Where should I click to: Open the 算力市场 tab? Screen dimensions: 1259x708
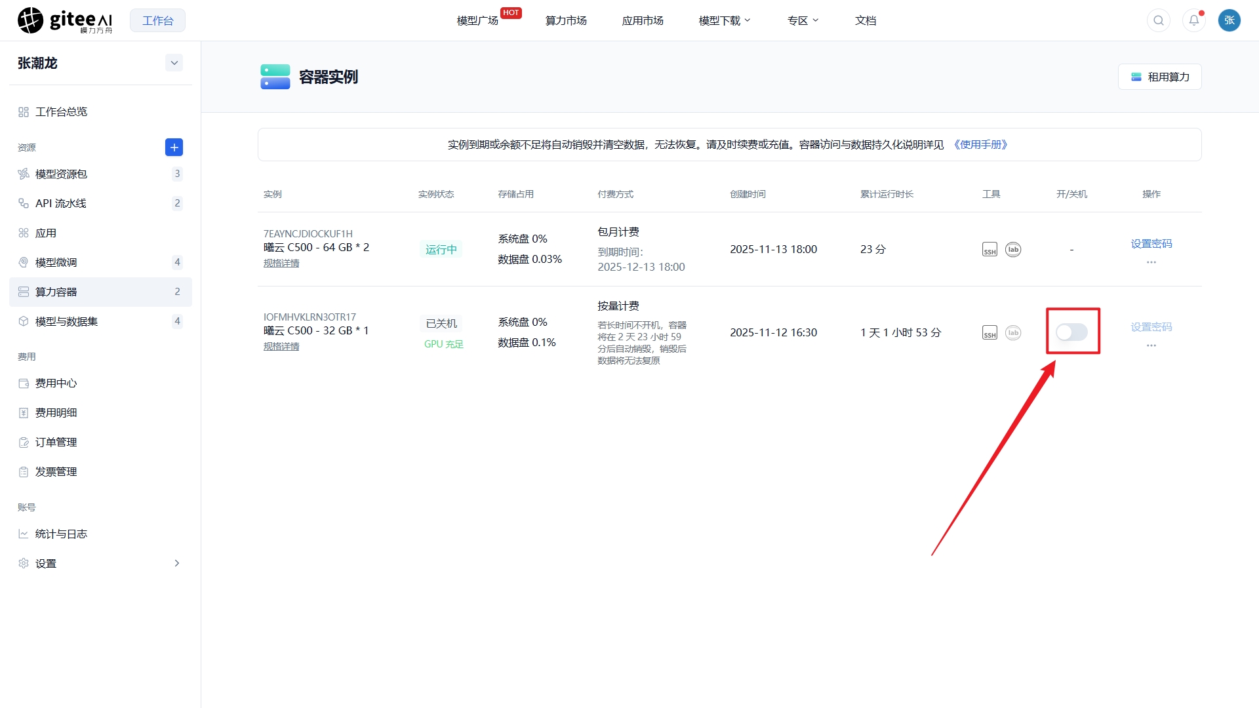566,21
